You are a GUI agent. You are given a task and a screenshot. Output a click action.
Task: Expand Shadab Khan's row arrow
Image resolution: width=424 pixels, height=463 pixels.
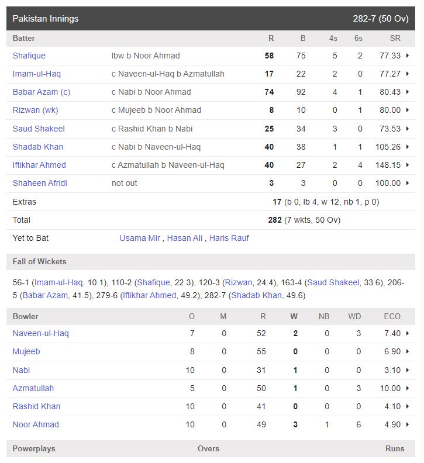pyautogui.click(x=407, y=147)
